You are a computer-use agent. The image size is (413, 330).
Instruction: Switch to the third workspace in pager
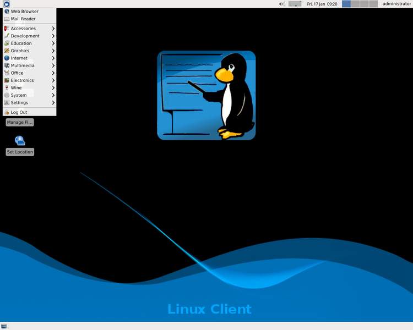[365, 4]
